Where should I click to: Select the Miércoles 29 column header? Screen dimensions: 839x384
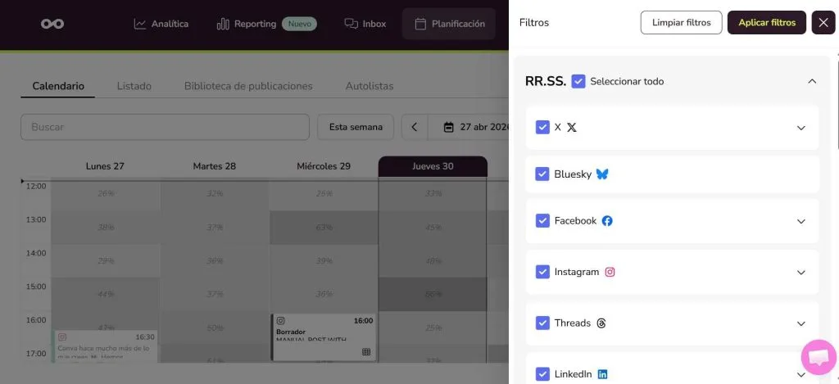coord(324,166)
